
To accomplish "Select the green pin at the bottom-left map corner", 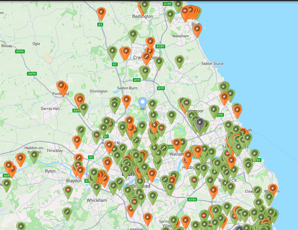I will (x=21, y=227).
